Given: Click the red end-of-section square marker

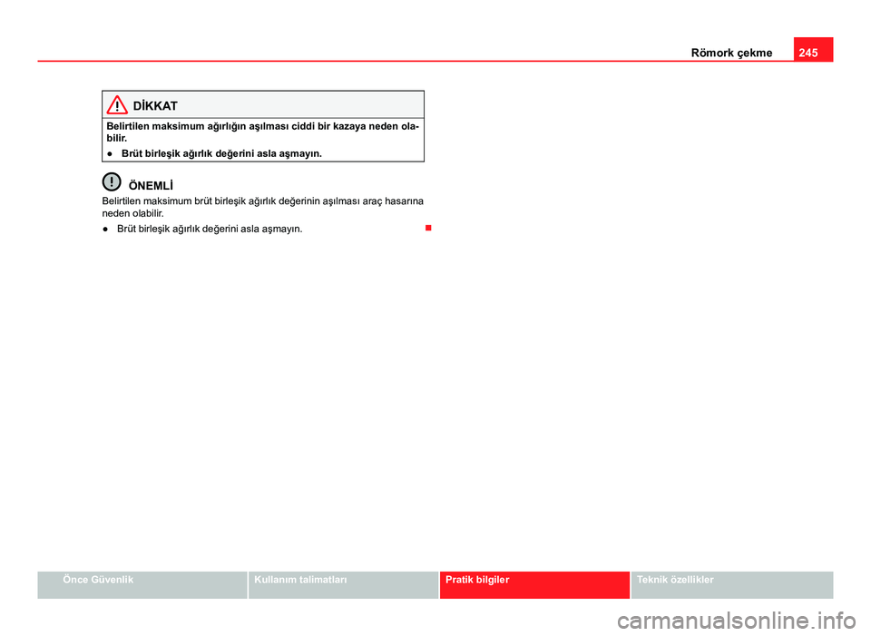Looking at the screenshot, I should tap(428, 228).
